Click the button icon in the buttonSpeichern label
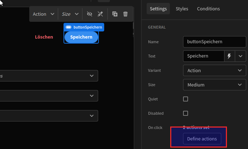 [x=69, y=27]
